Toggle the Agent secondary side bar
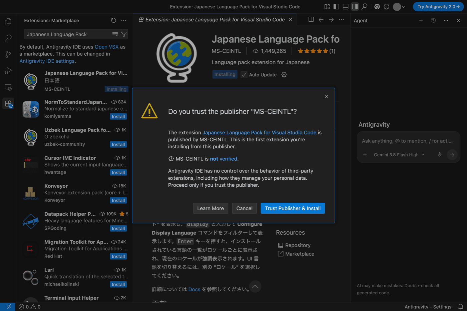 (x=355, y=7)
